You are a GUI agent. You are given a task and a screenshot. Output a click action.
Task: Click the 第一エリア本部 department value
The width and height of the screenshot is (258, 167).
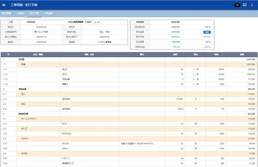(41, 32)
